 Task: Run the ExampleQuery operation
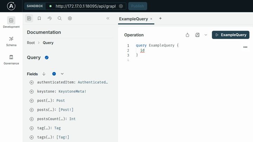pyautogui.click(x=231, y=35)
